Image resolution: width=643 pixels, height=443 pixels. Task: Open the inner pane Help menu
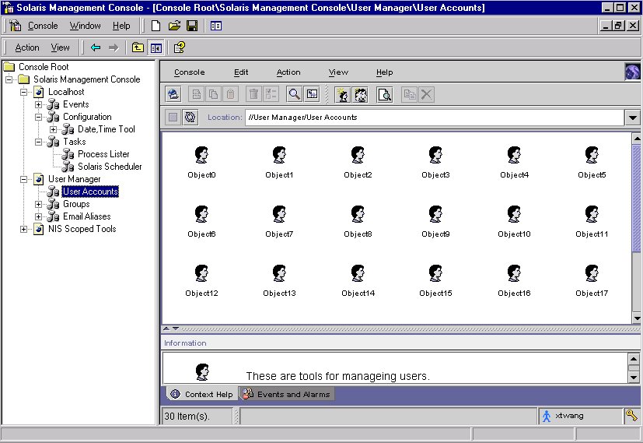coord(385,72)
